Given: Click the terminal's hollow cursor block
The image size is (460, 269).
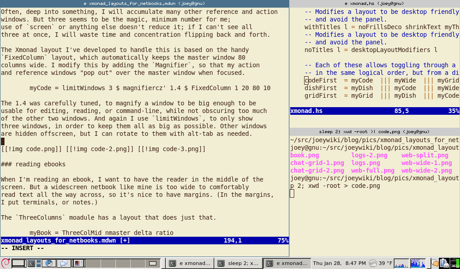Looking at the screenshot, I should tap(292, 194).
